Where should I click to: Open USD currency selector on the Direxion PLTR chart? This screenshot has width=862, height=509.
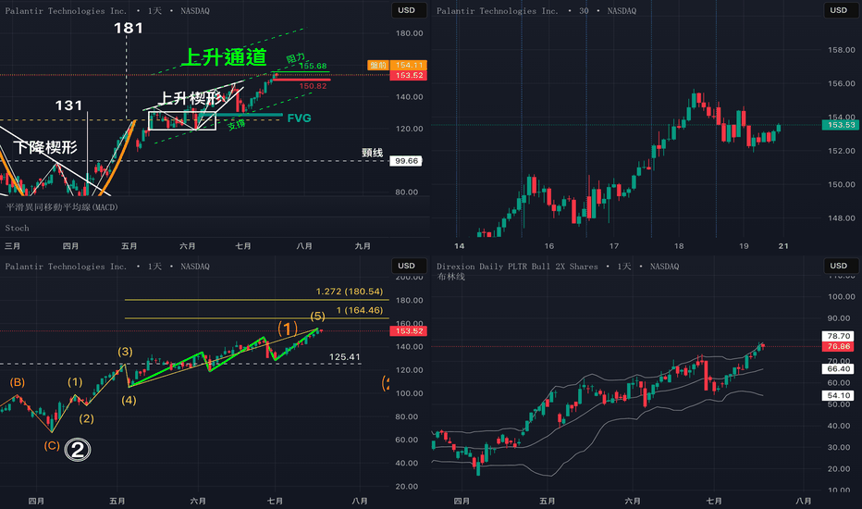click(x=841, y=266)
